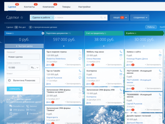Add deal with plus under 597 000 руб.
165x124 pixels.
[x=64, y=46]
